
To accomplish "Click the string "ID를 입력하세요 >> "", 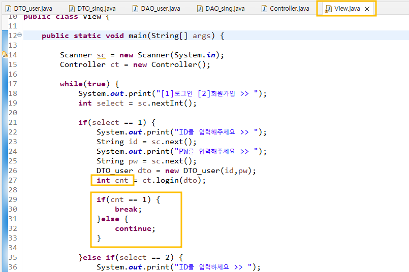I will pos(213,267).
